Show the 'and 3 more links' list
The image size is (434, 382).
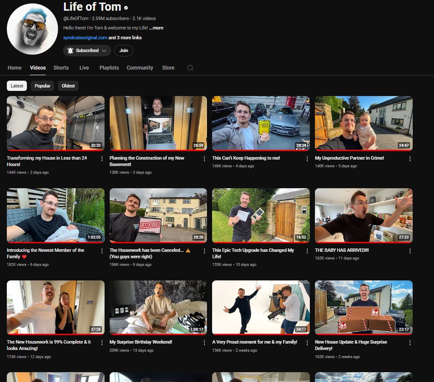coord(125,38)
